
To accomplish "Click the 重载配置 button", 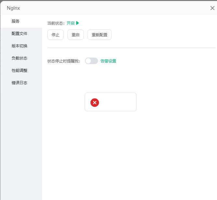I will (100, 35).
